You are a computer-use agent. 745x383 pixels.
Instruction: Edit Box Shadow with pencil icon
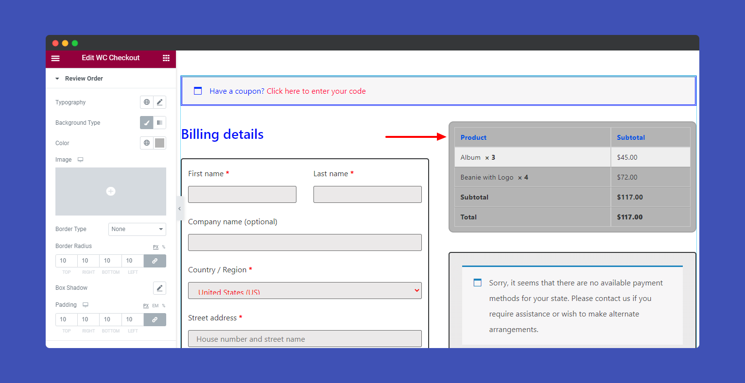[159, 288]
